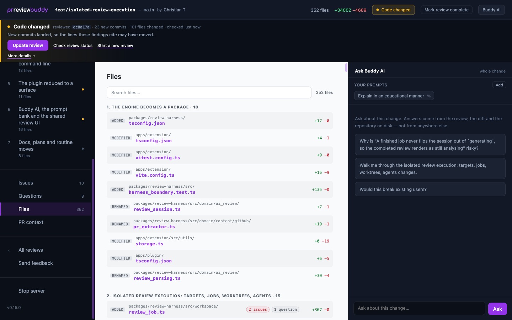The image size is (512, 320).
Task: Open file vitest.config.ts
Action: [158, 158]
